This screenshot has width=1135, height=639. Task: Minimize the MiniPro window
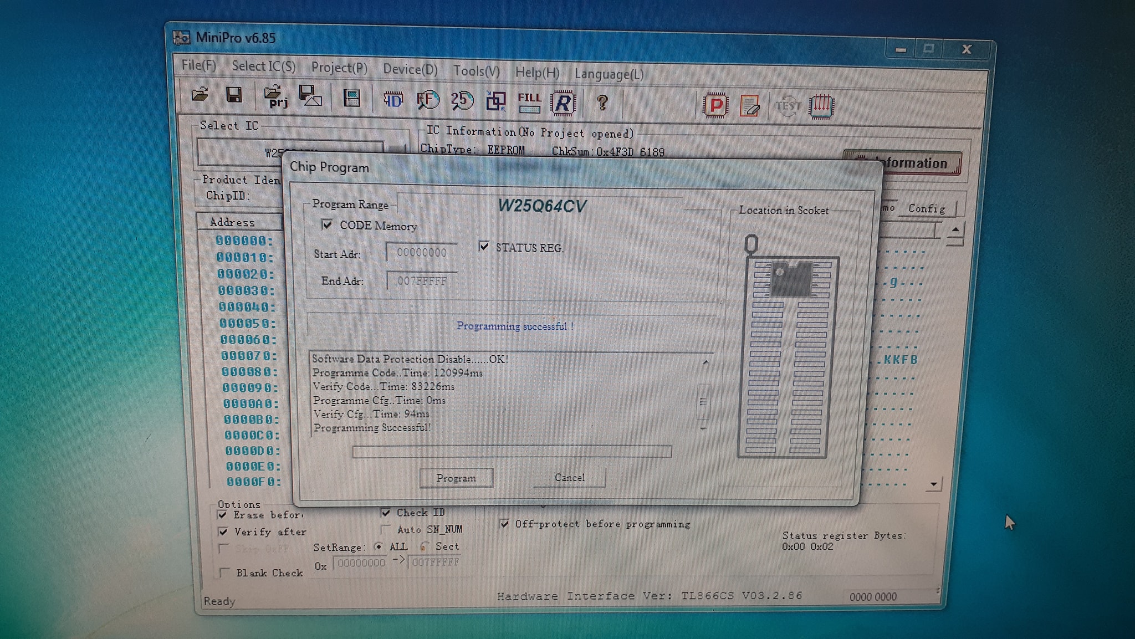(x=901, y=49)
